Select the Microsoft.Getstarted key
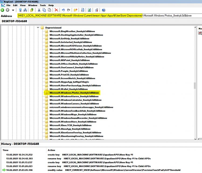Image resolution: width=202 pixels, height=173 pixels. point(71,42)
